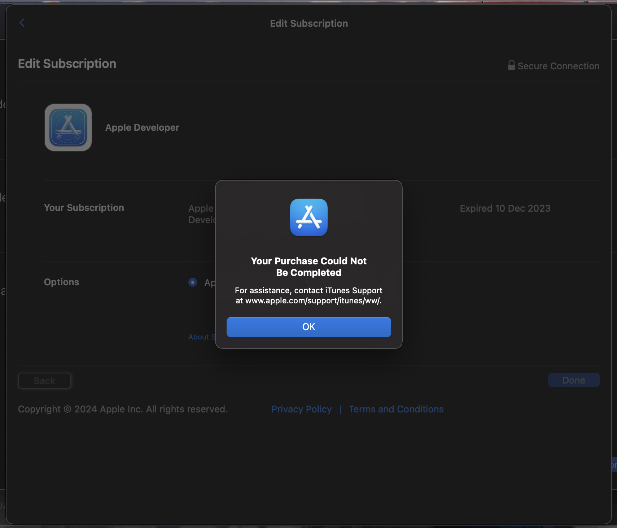Select the subscription option radio button

coord(193,282)
